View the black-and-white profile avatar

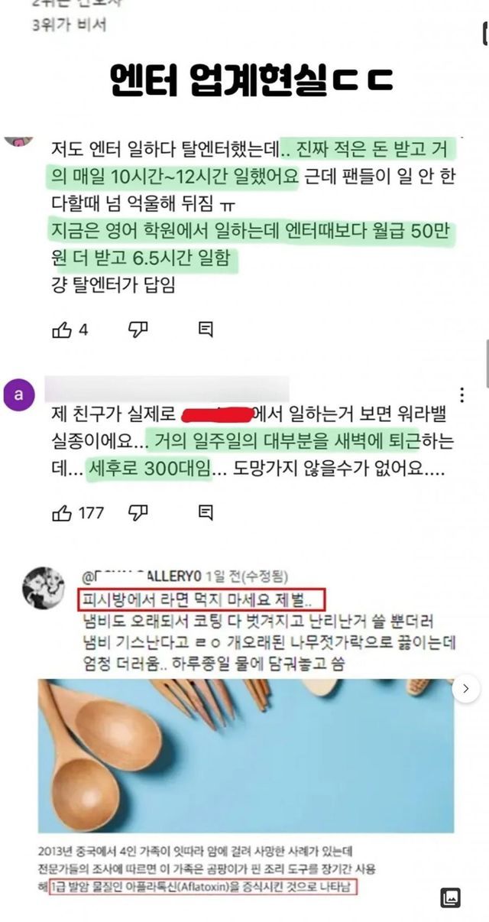43,588
